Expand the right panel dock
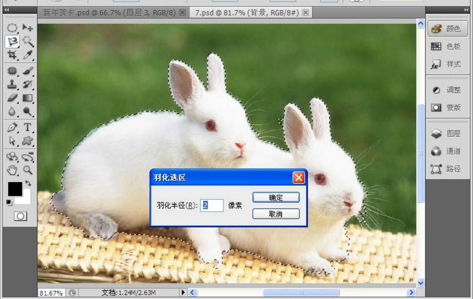 [x=466, y=10]
